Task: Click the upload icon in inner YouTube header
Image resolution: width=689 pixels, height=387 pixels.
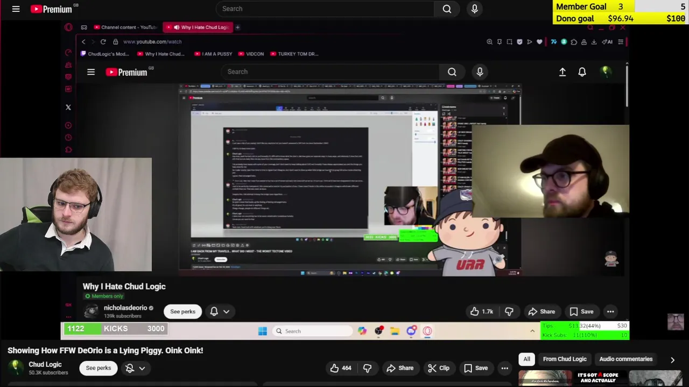Action: [x=563, y=71]
